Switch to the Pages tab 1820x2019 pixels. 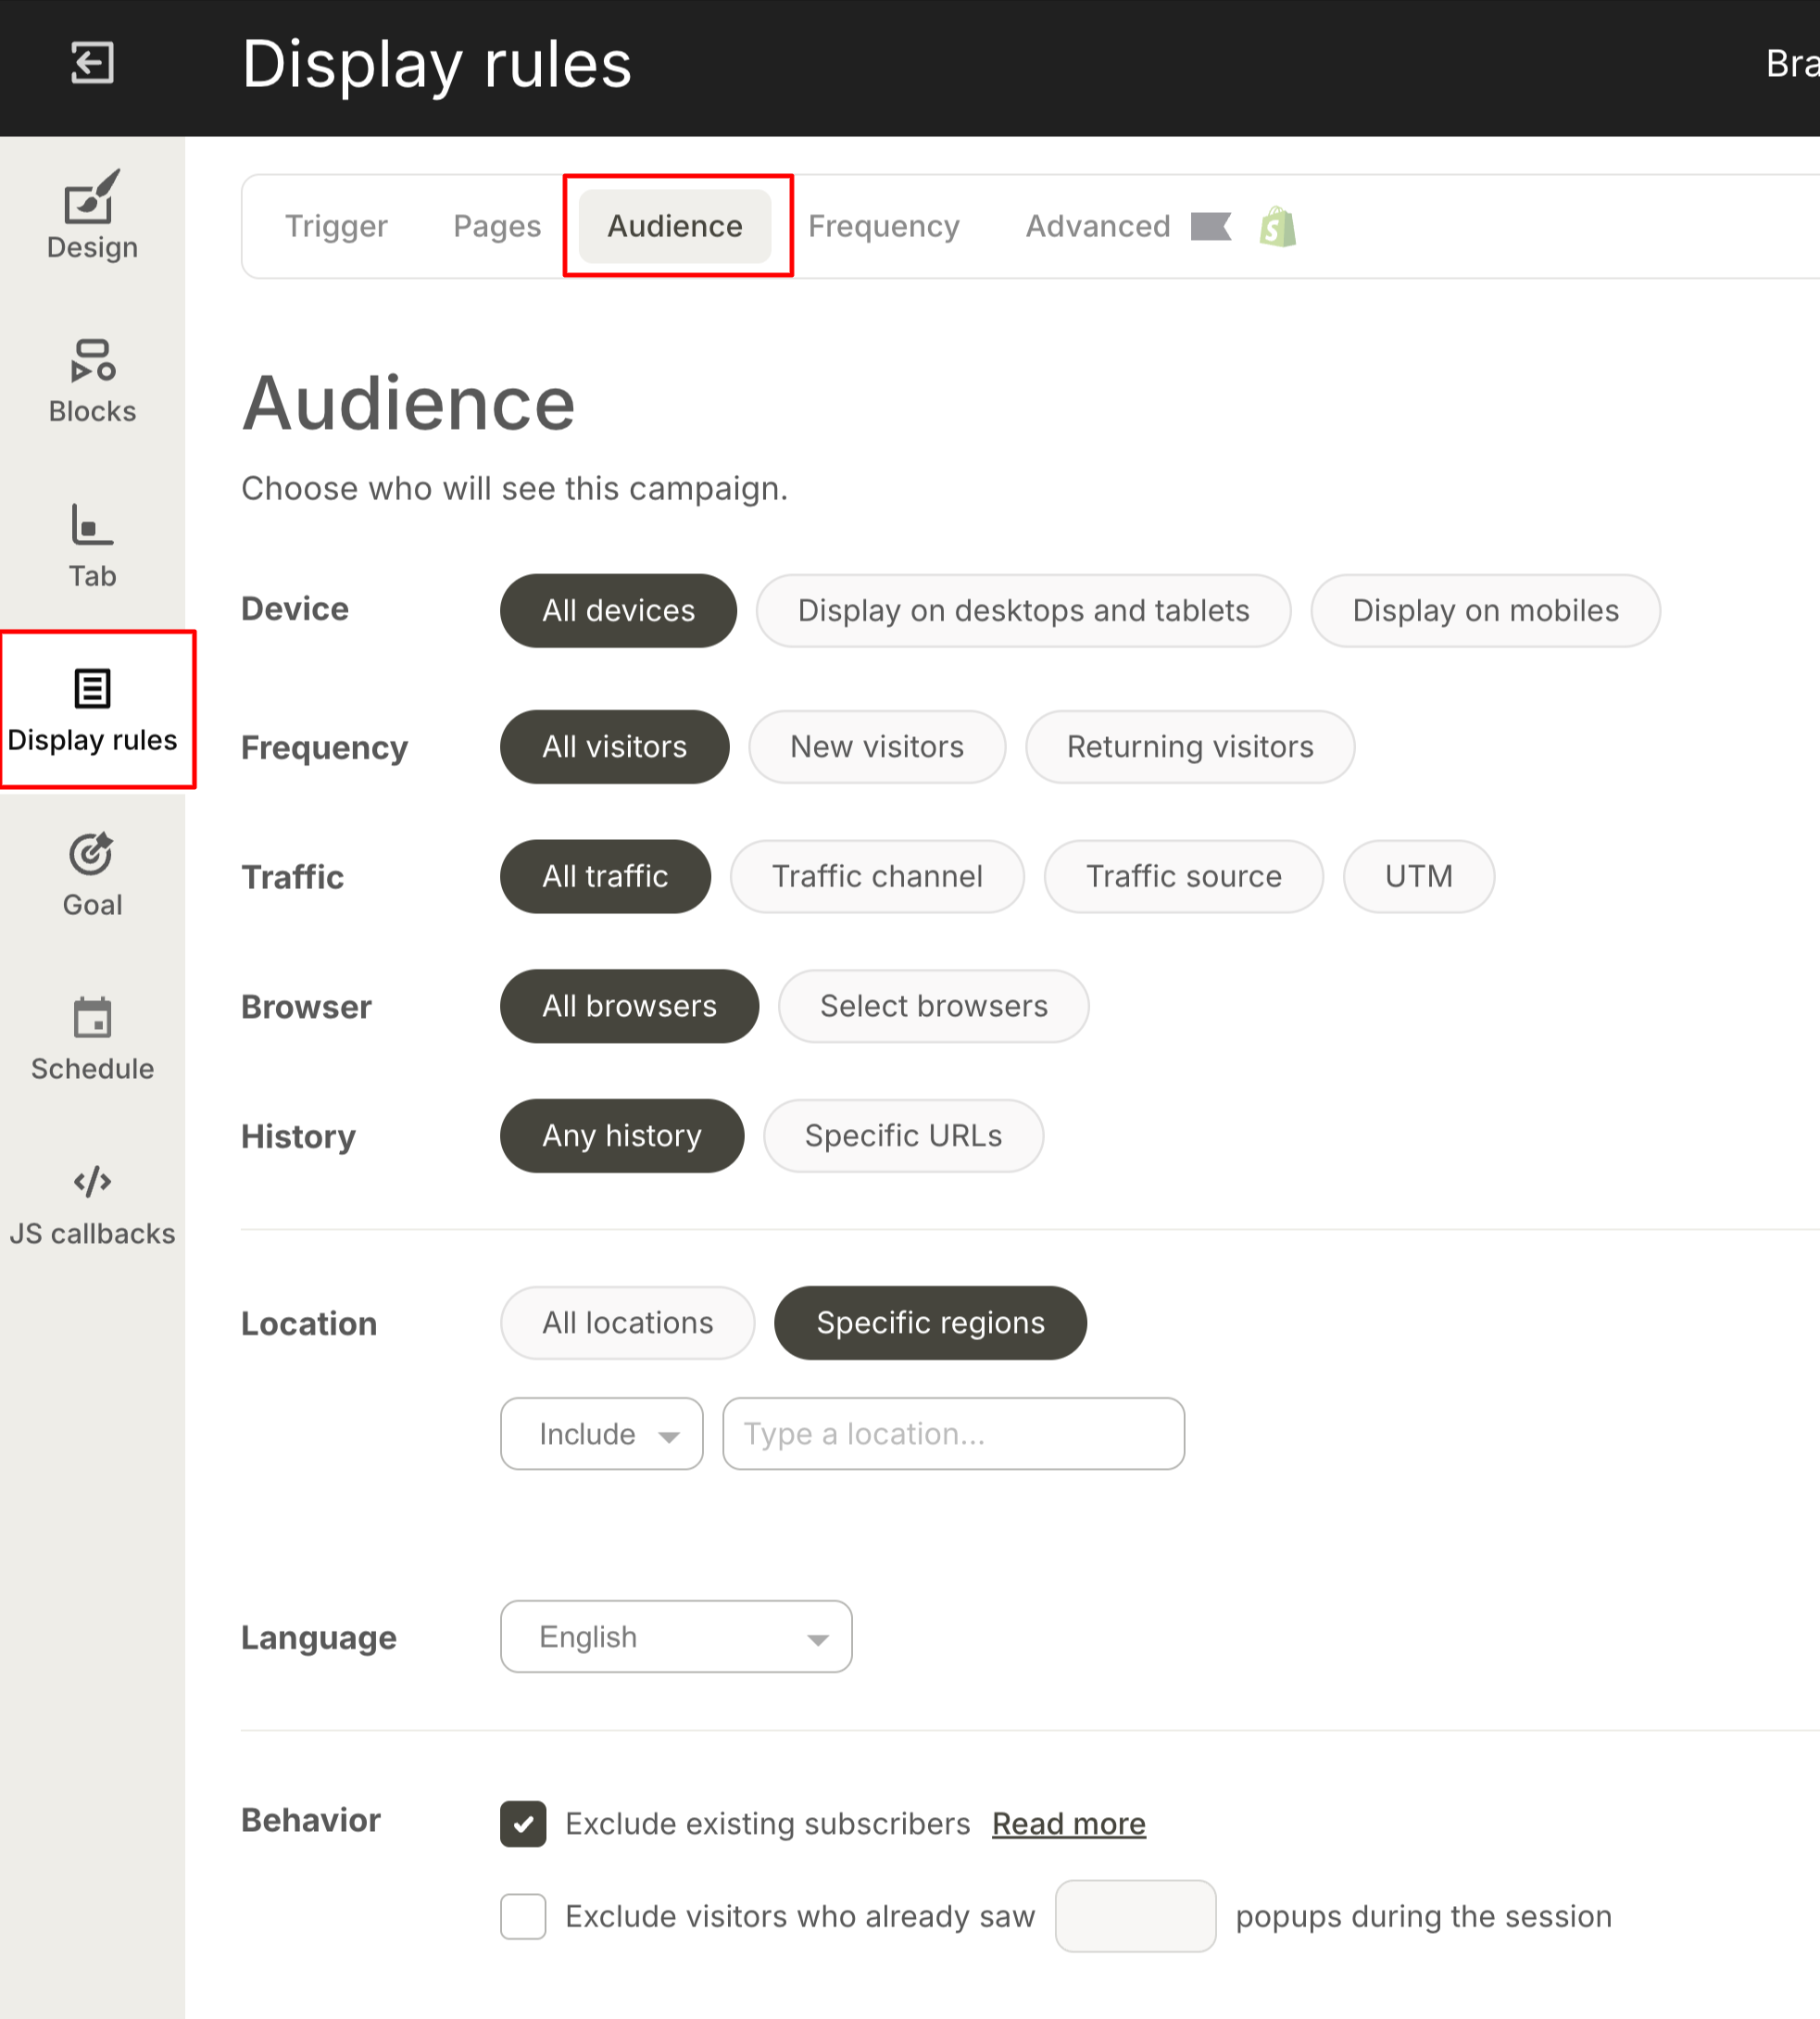coord(496,226)
